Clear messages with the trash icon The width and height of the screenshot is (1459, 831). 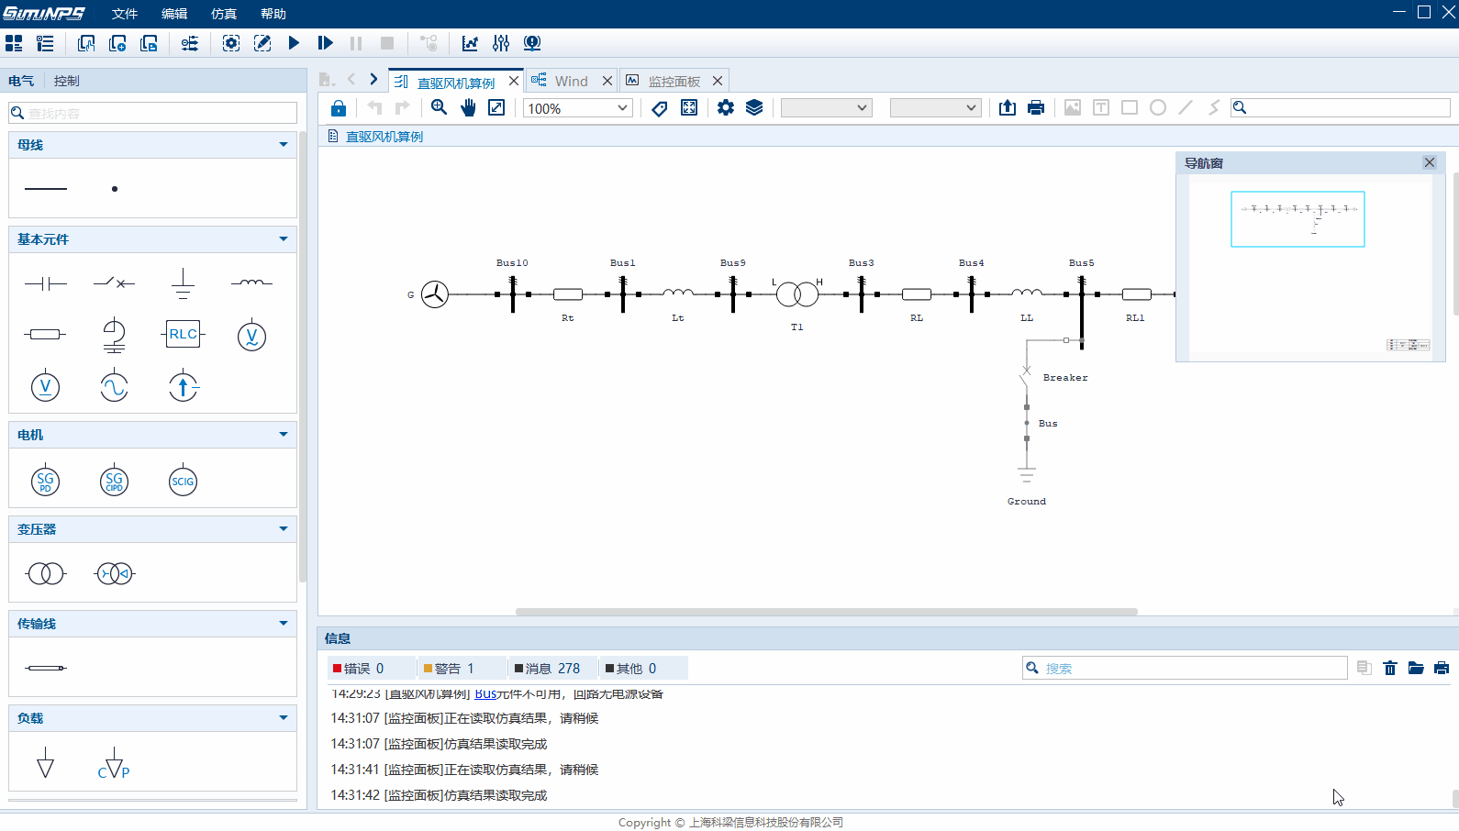tap(1390, 669)
